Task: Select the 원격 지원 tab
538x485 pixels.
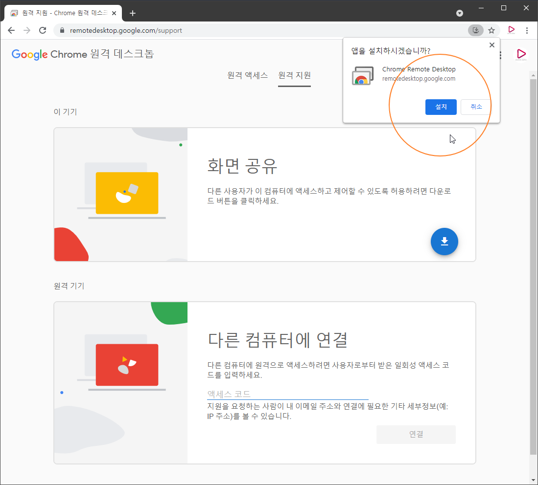Action: click(294, 75)
